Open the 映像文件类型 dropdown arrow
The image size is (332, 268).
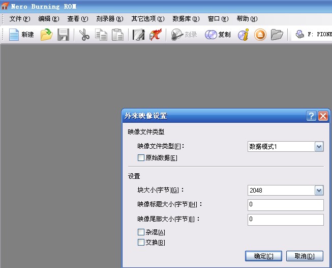click(319, 147)
